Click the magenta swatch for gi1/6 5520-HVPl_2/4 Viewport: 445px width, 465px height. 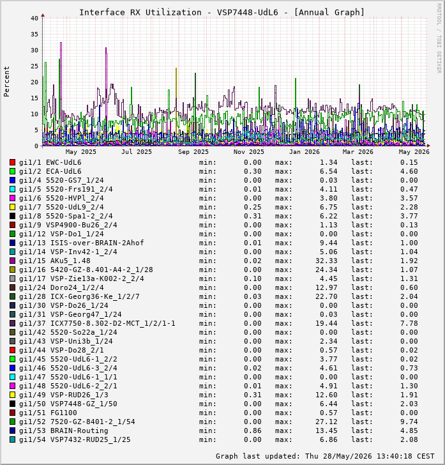[13, 198]
